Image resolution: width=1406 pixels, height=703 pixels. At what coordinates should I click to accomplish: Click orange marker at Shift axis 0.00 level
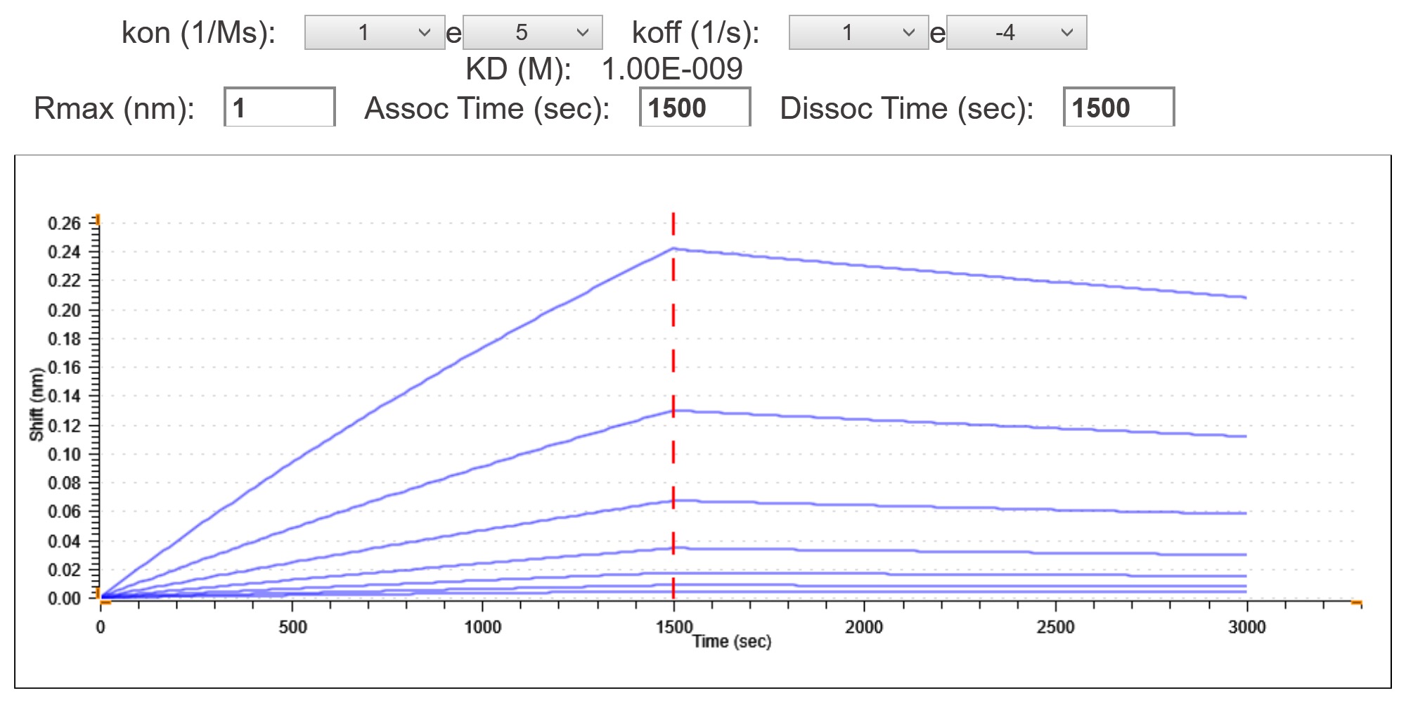click(x=99, y=595)
